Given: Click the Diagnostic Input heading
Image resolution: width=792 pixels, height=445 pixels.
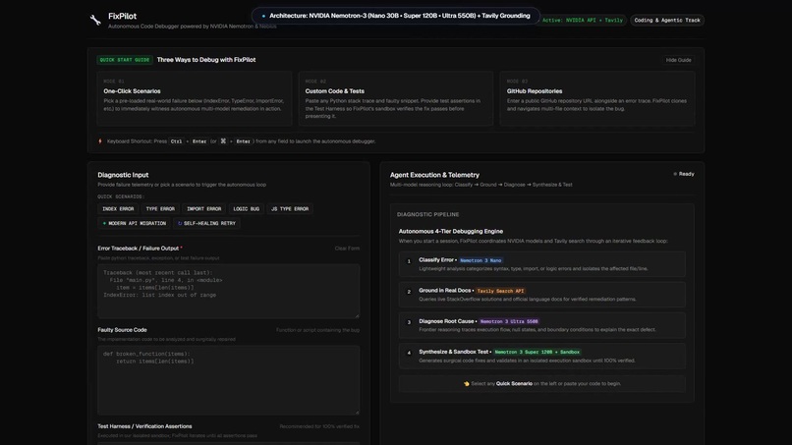Looking at the screenshot, I should coord(123,175).
